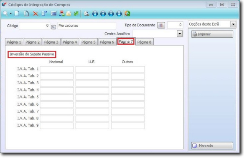Screen dimensions: 244x158
Task: Click the Código number input field
Action: pos(34,26)
